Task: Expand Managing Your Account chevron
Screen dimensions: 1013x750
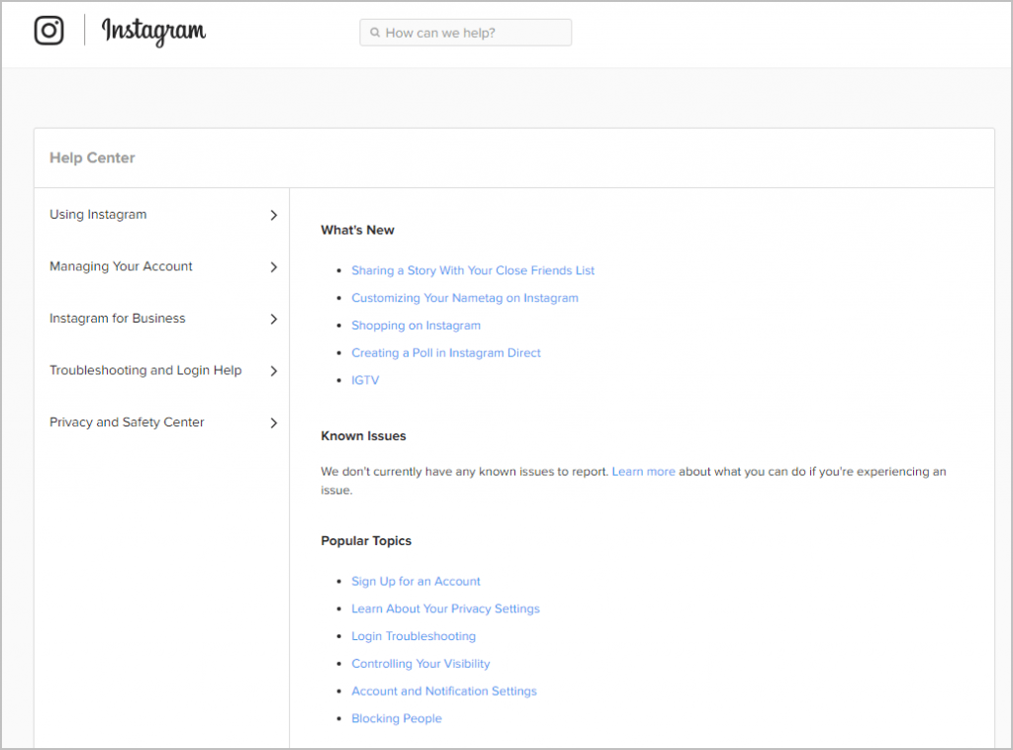Action: (273, 267)
